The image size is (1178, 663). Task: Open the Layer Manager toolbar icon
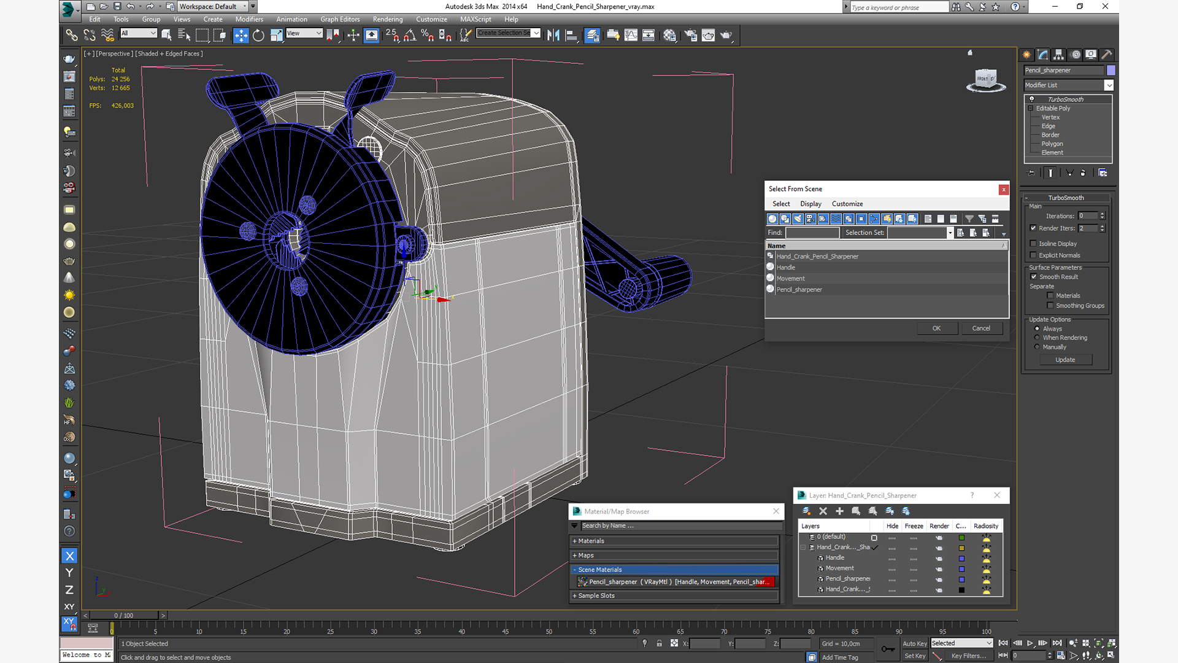592,36
